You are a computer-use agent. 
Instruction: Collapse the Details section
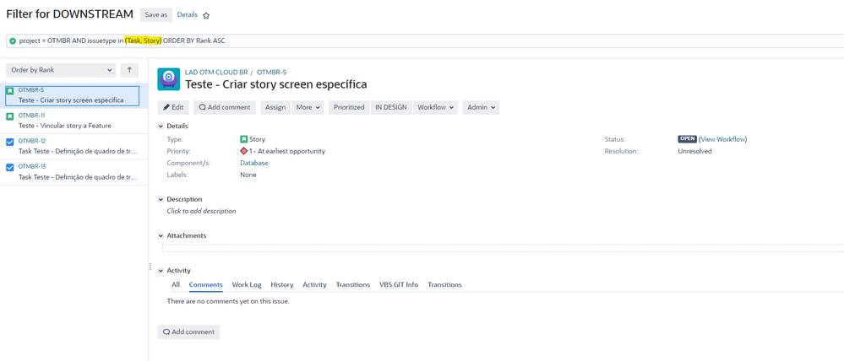pyautogui.click(x=161, y=127)
